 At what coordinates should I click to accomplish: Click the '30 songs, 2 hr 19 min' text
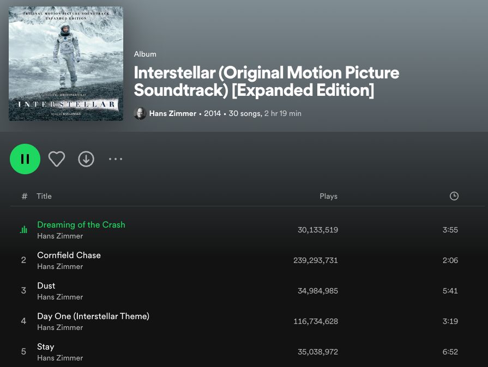tap(265, 113)
